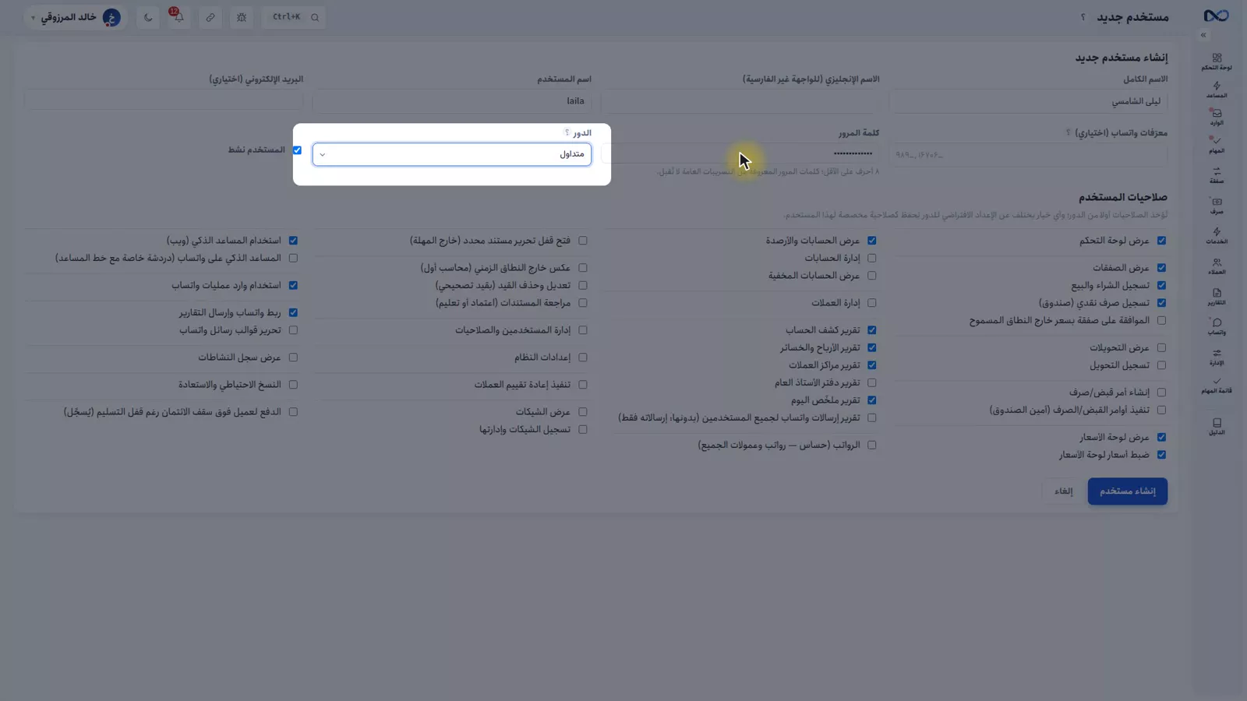The width and height of the screenshot is (1247, 701).
Task: Focus the البريد الإلكتروني email field
Action: point(164,100)
